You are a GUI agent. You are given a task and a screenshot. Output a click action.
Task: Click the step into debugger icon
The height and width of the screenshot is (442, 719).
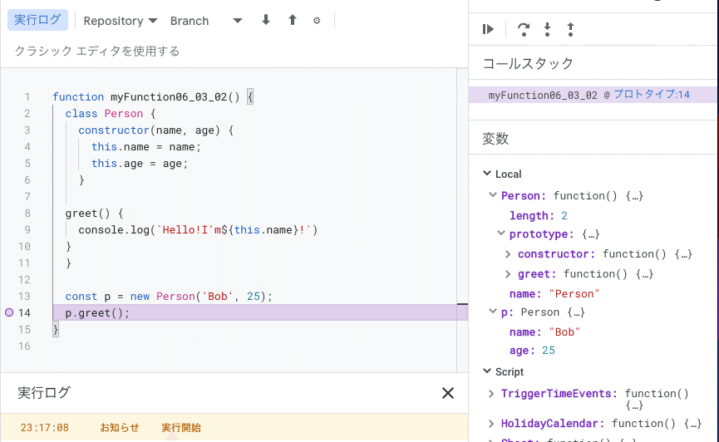[x=547, y=29]
